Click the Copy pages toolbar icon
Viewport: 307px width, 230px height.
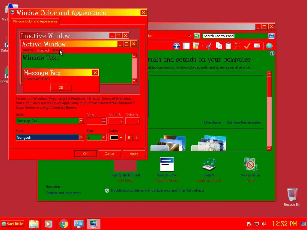coord(219,46)
